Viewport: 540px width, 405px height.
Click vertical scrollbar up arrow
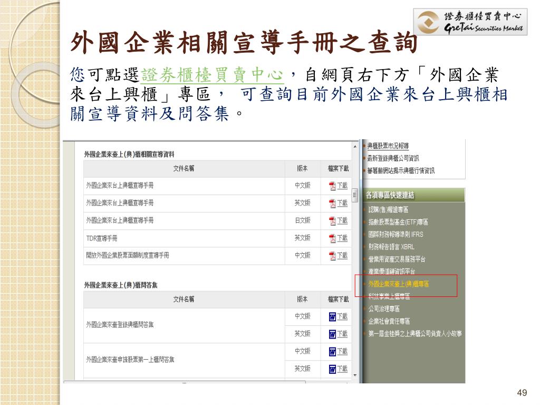355,147
